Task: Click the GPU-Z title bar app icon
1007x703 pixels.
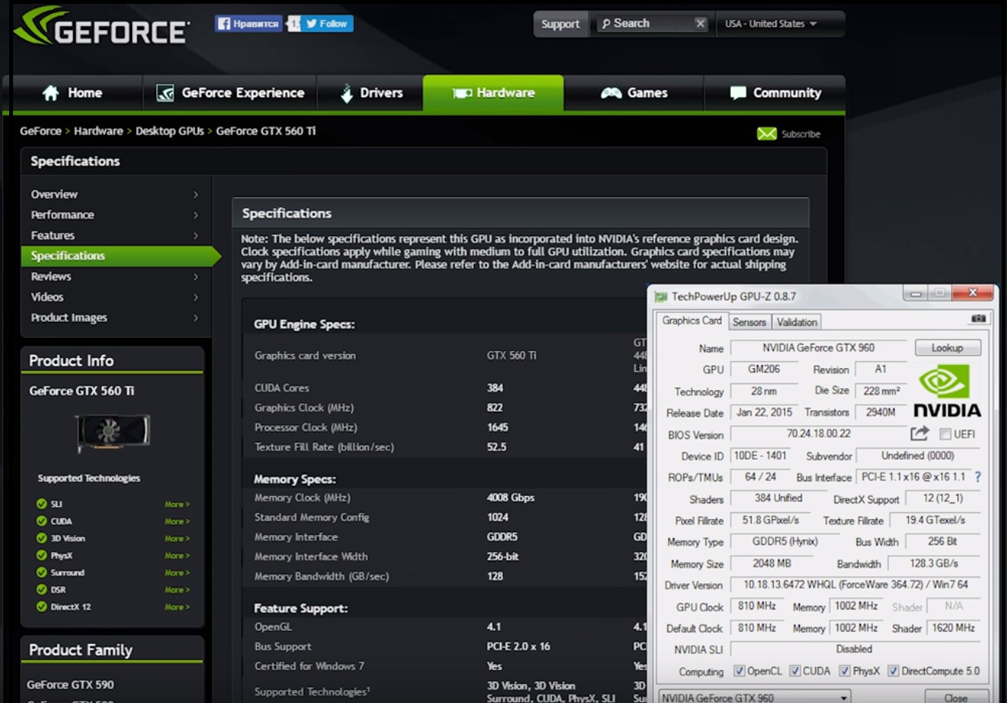Action: 661,296
